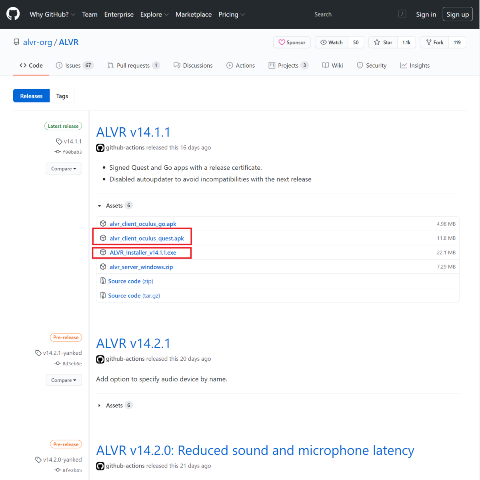480x480 pixels.
Task: Click the Team menu item
Action: coord(90,14)
